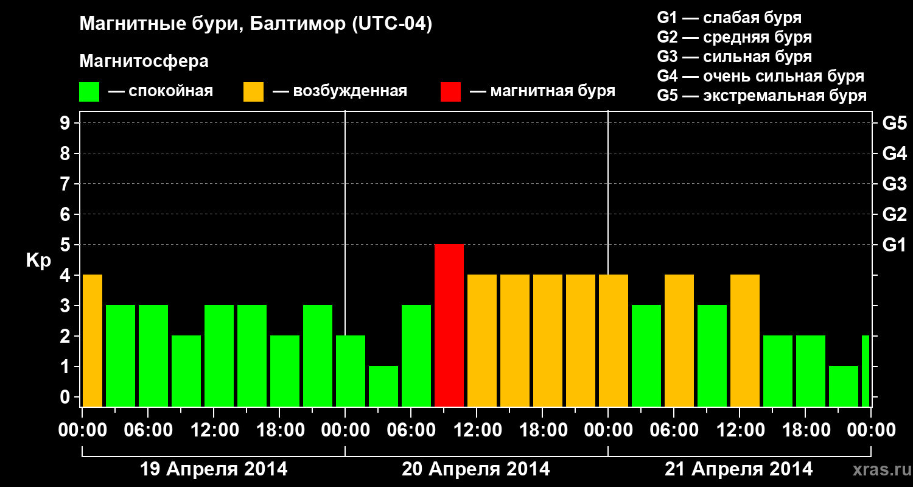Image resolution: width=913 pixels, height=487 pixels.
Task: Click the 'G3' right-axis label
Action: pyautogui.click(x=894, y=184)
